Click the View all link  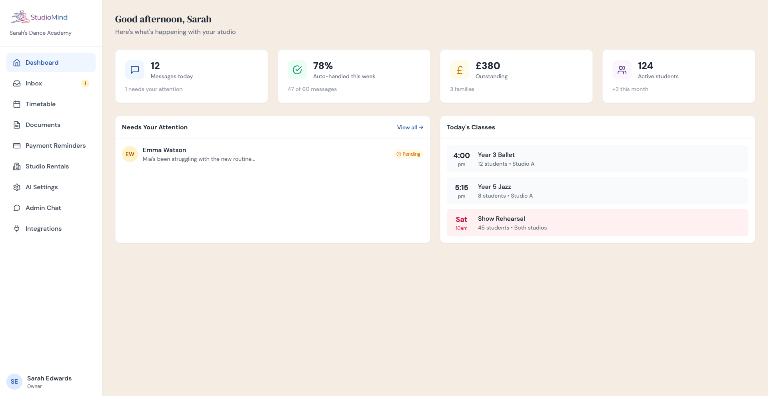(x=410, y=127)
